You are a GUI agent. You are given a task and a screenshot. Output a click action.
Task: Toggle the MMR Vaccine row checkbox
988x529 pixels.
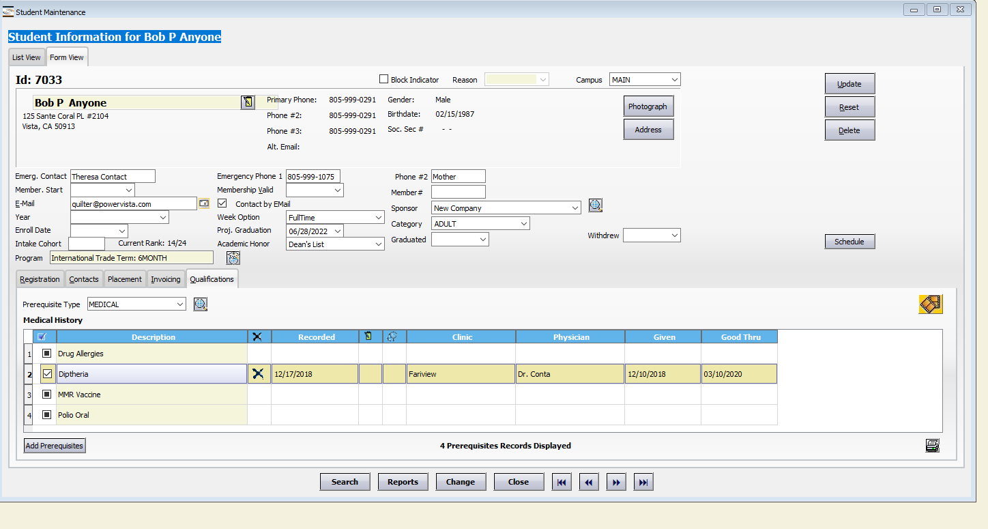point(47,395)
